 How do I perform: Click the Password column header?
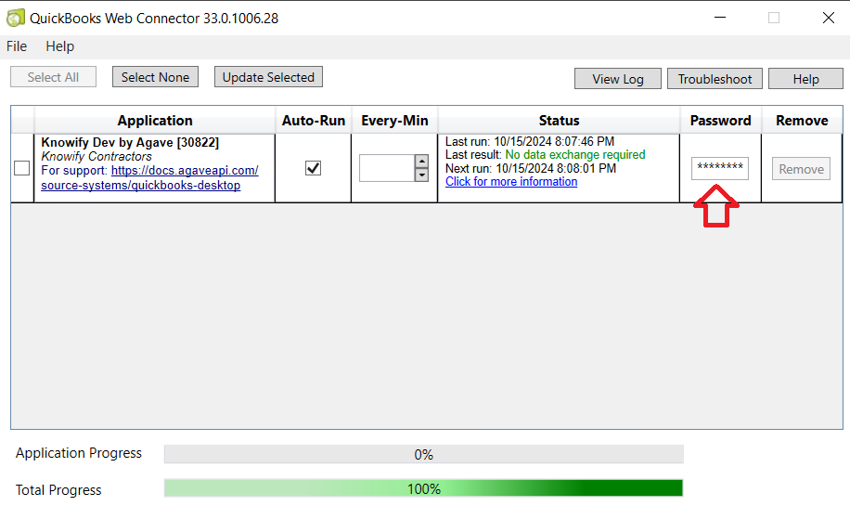point(720,121)
